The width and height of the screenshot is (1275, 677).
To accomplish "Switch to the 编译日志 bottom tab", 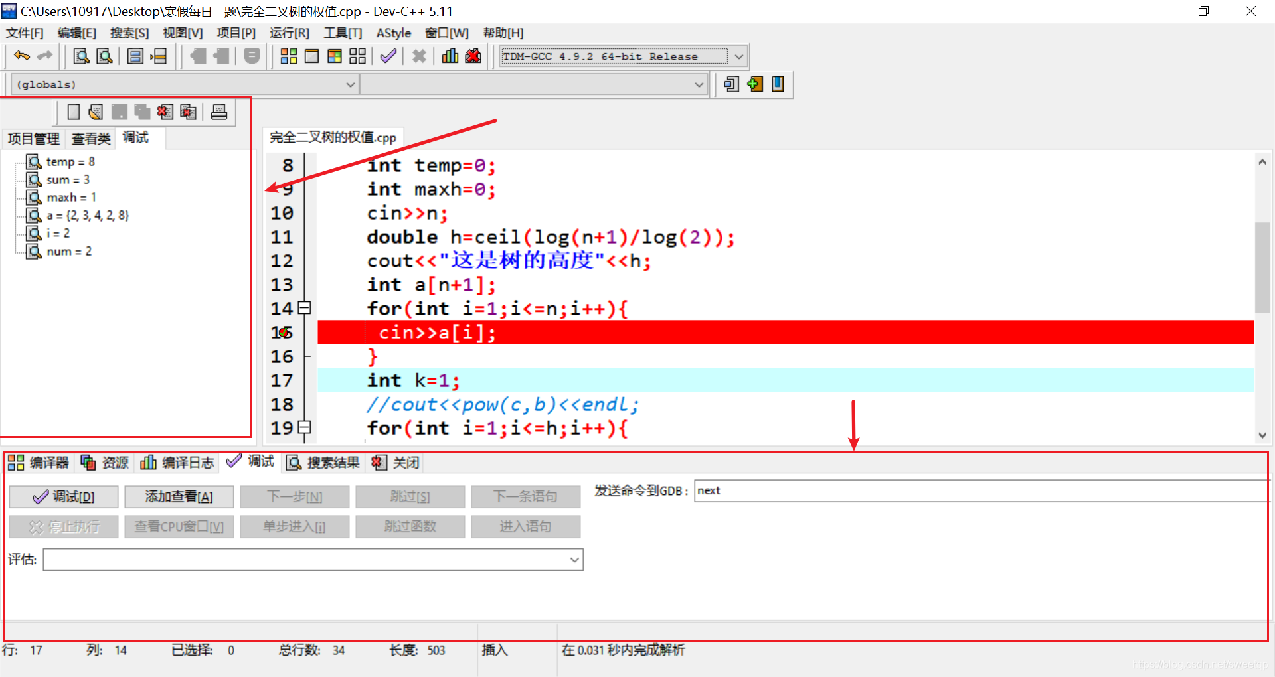I will pyautogui.click(x=178, y=463).
